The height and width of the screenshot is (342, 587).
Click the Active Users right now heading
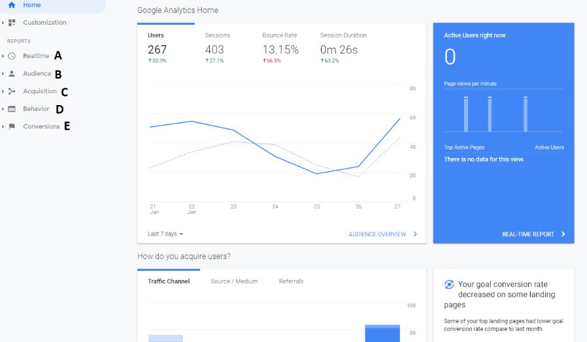tap(475, 35)
